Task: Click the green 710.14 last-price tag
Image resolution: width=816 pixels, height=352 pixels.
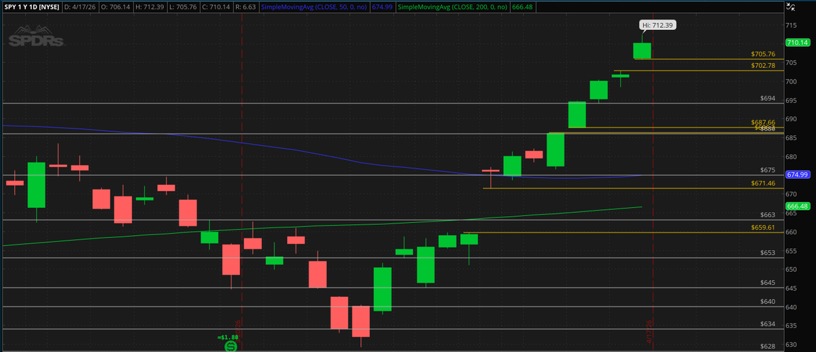Action: tap(796, 42)
